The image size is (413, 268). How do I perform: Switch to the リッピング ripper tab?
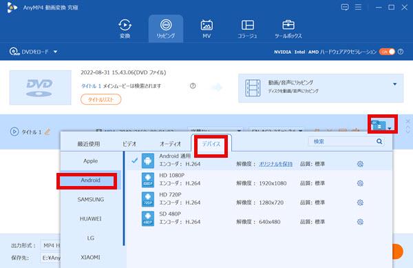point(166,28)
